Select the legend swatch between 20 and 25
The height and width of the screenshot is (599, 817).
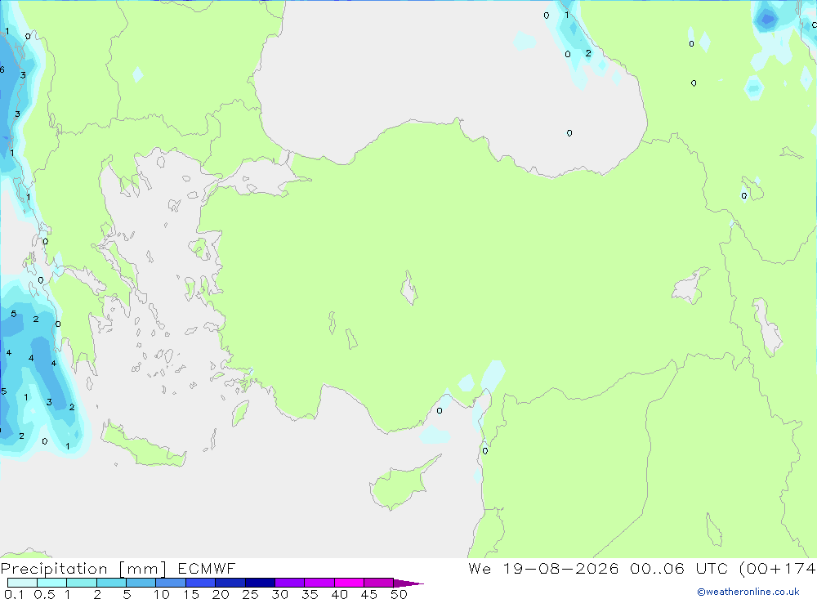click(230, 583)
